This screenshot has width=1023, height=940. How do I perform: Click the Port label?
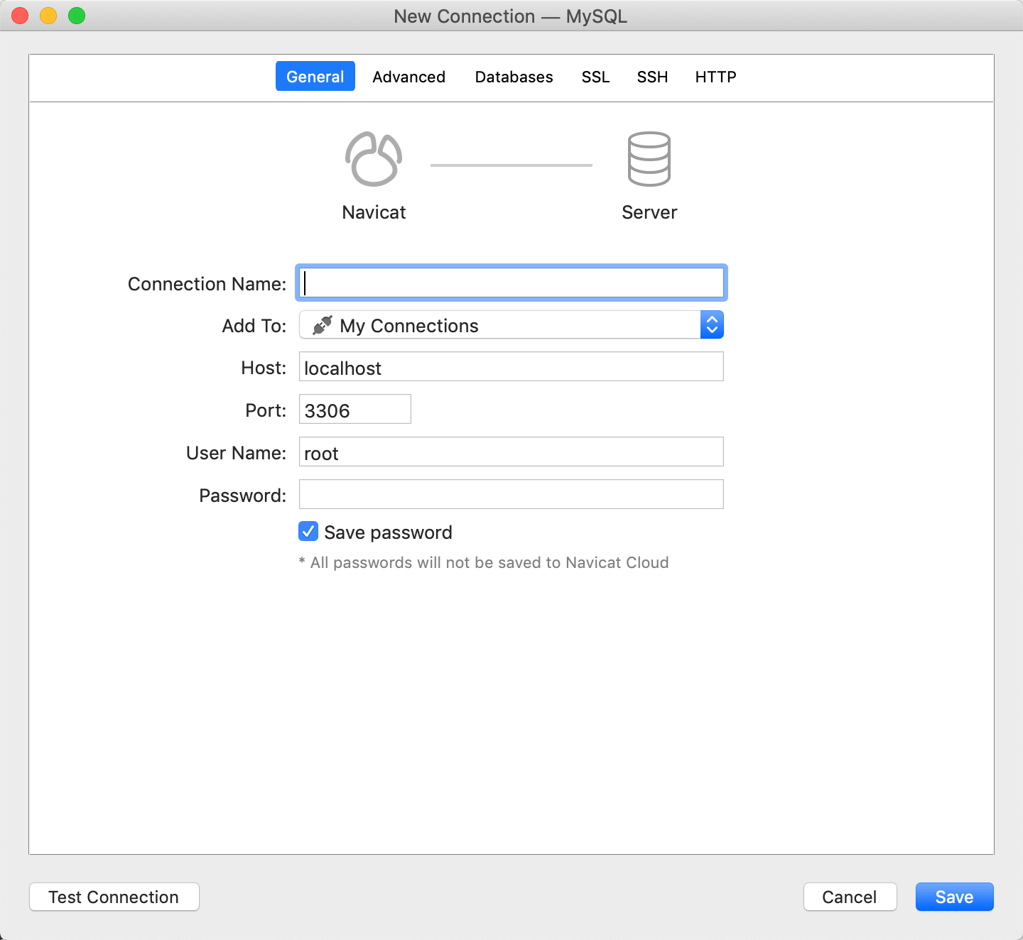coord(266,410)
